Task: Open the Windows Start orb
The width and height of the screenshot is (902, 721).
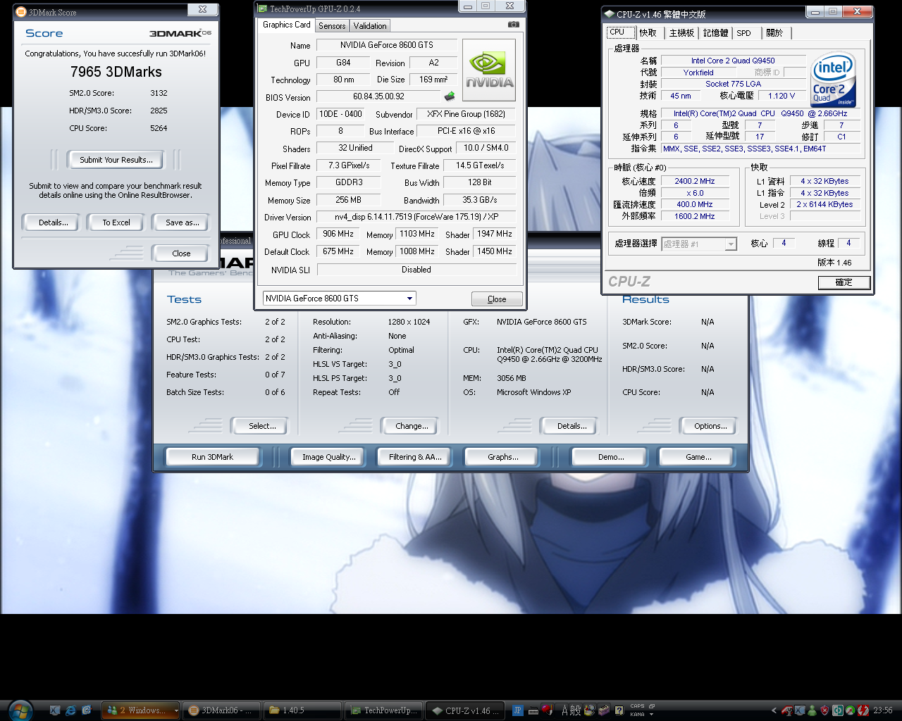Action: [20, 710]
